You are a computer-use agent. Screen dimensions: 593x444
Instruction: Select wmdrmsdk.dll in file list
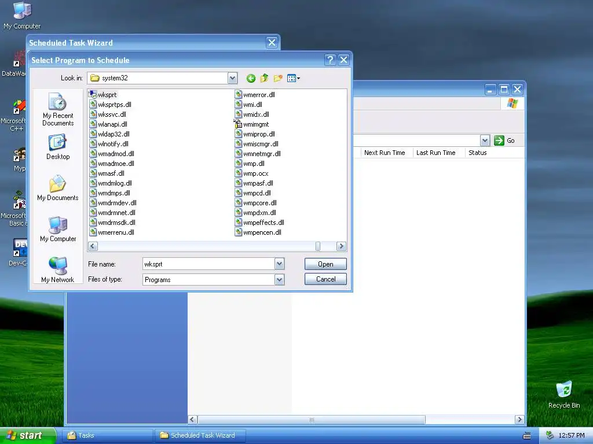113,223
